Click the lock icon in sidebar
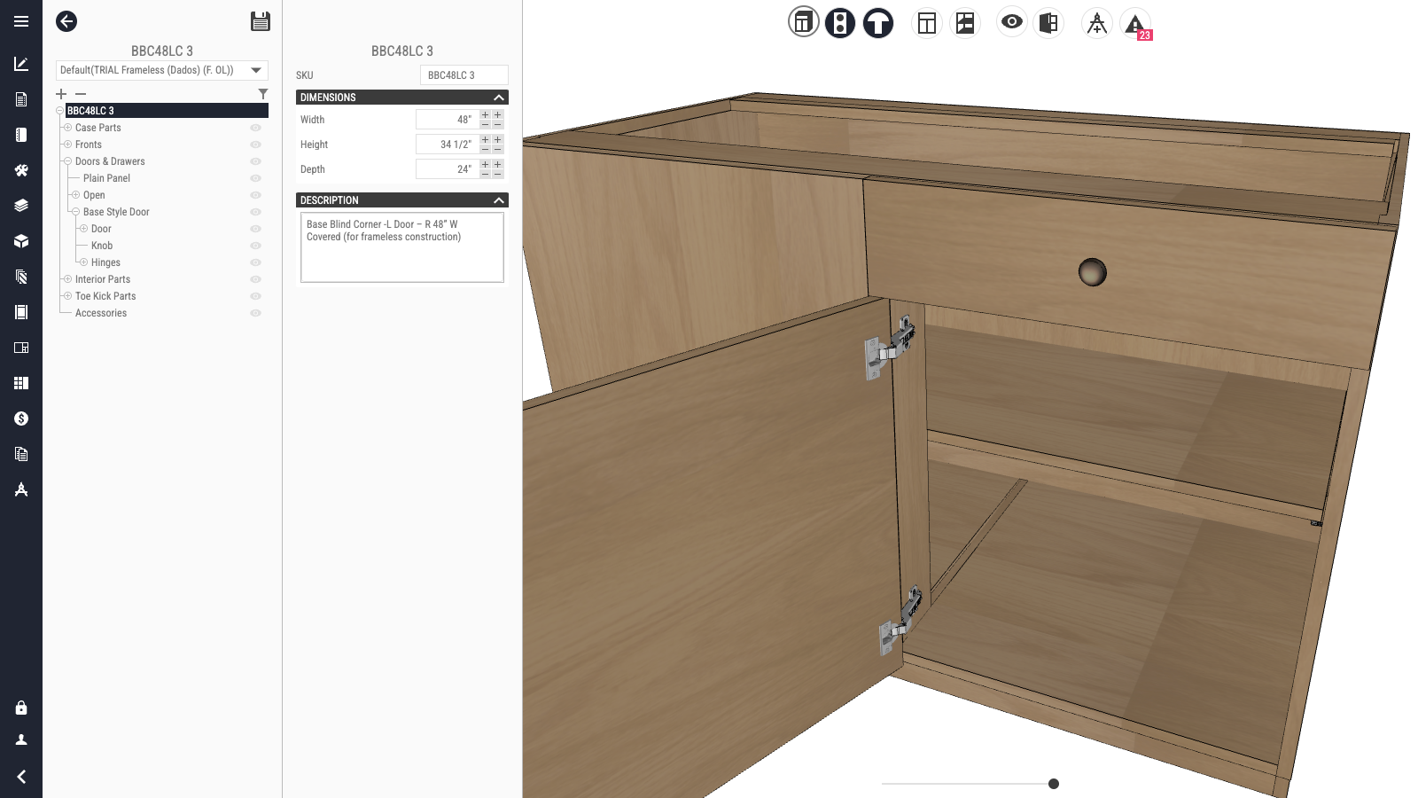Viewport: 1418px width, 798px height. tap(21, 708)
